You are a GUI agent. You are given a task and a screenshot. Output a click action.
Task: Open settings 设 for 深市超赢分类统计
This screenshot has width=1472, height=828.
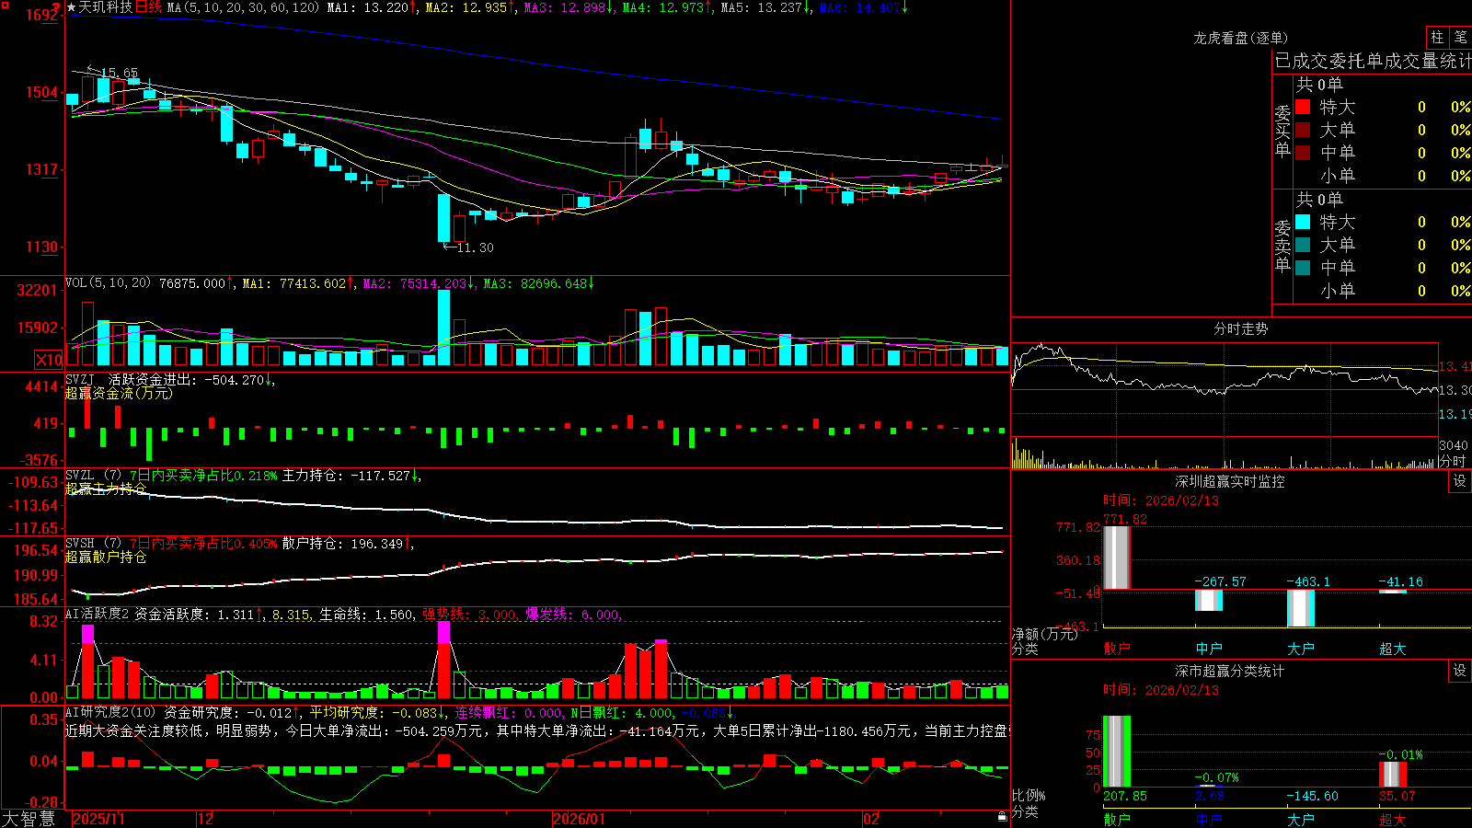tap(1460, 671)
